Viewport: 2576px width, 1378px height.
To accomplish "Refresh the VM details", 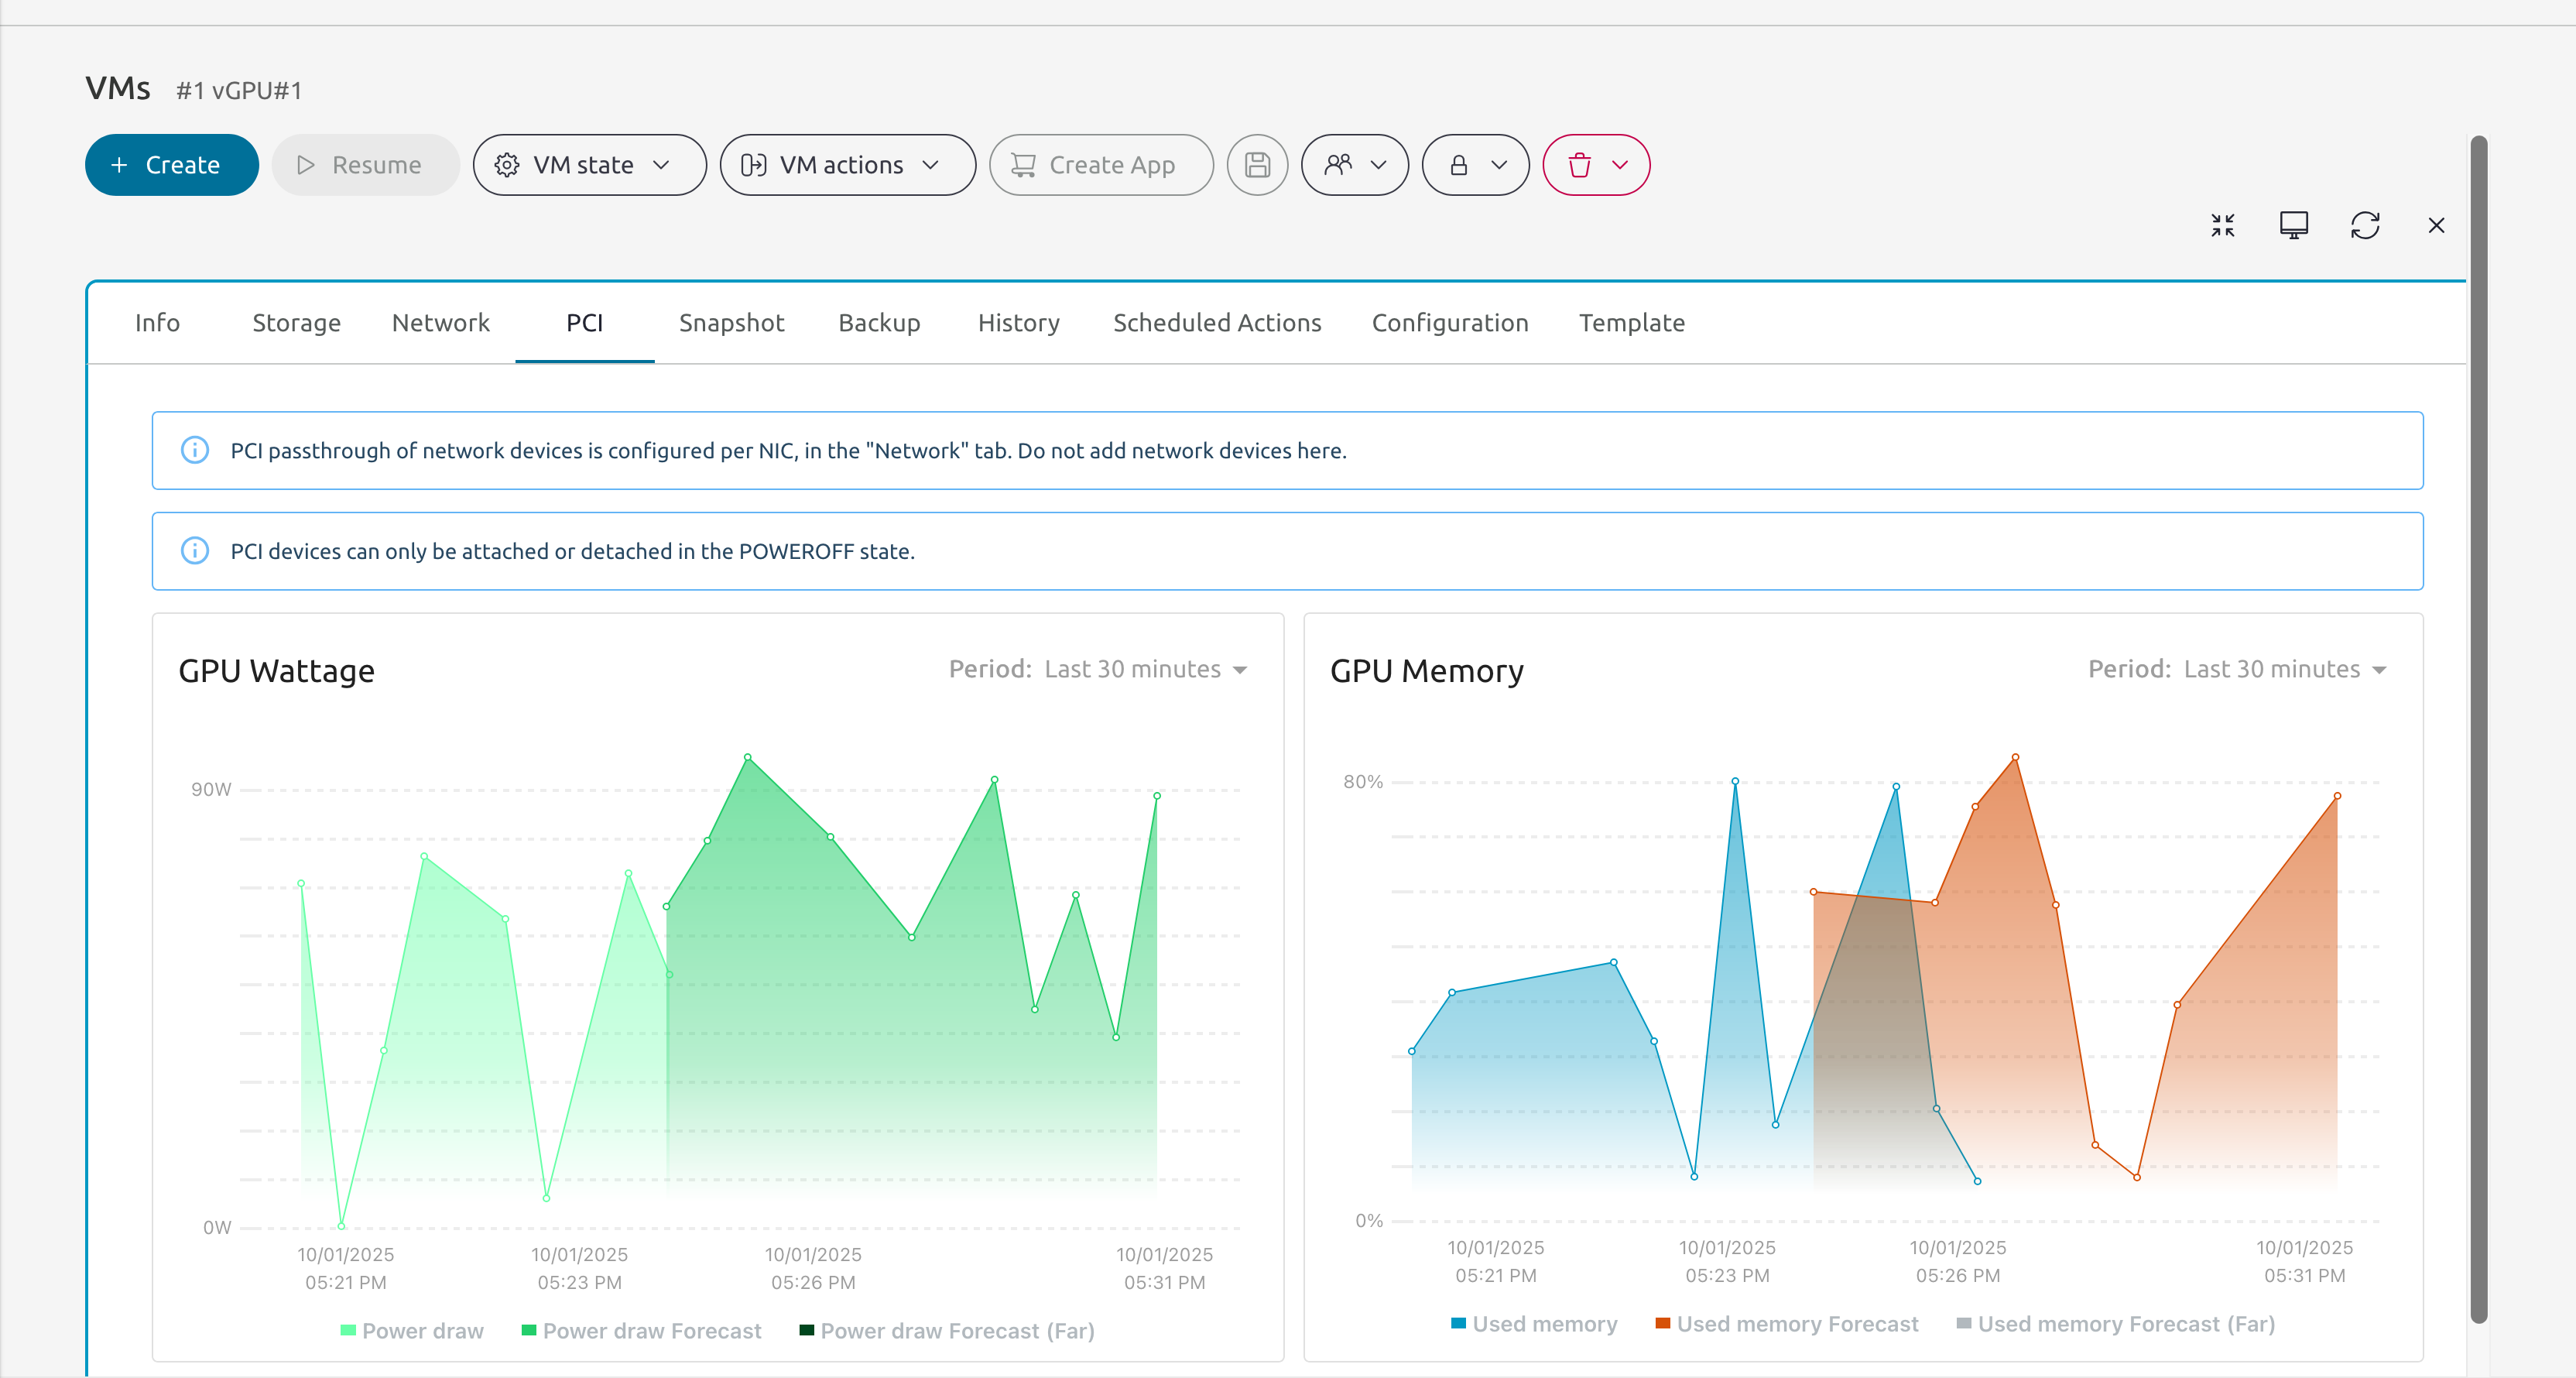I will click(2364, 226).
